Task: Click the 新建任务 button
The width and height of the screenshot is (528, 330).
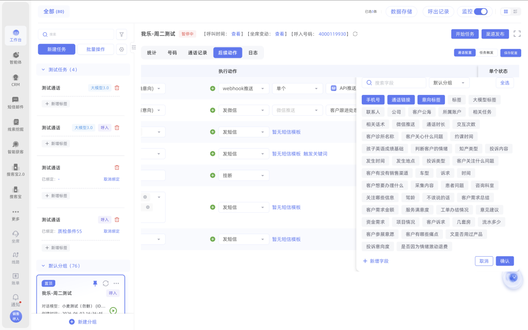Action: 57,49
